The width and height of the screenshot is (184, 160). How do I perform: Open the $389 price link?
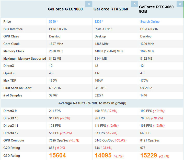tap(52, 22)
